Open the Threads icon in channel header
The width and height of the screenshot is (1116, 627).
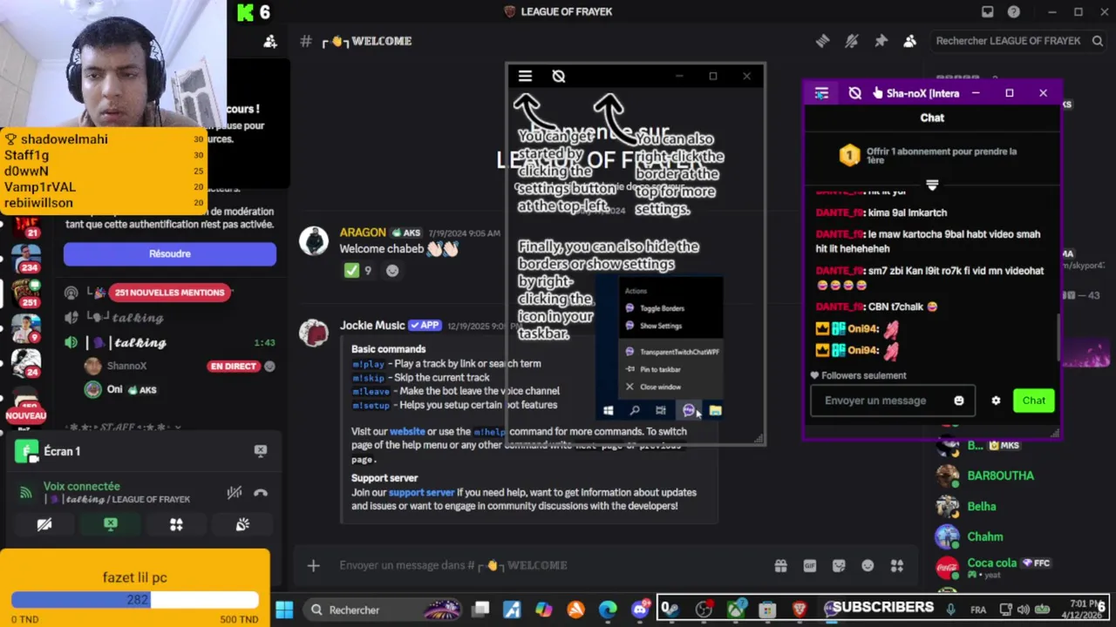[822, 41]
